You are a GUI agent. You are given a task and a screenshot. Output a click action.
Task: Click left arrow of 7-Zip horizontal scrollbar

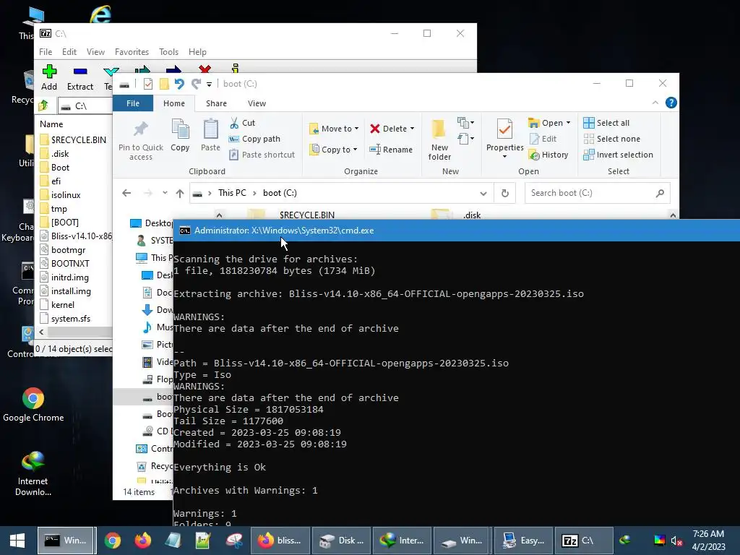41,332
